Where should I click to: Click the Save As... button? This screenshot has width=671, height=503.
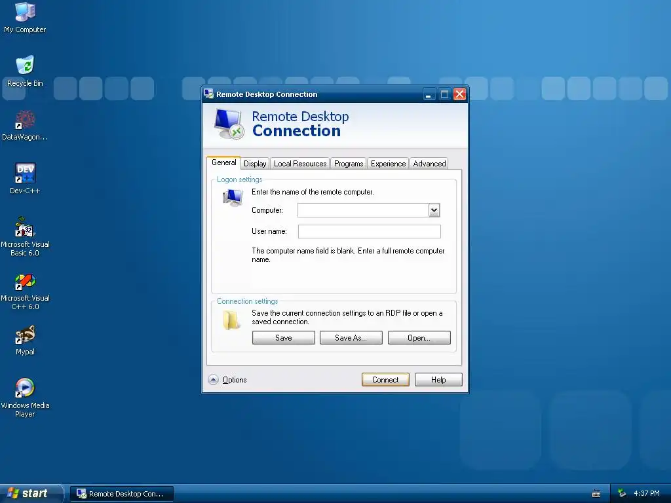pyautogui.click(x=351, y=338)
